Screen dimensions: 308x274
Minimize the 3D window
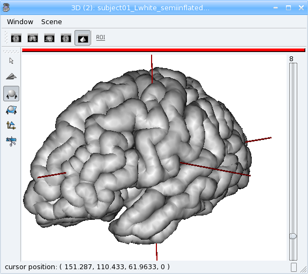pos(275,8)
